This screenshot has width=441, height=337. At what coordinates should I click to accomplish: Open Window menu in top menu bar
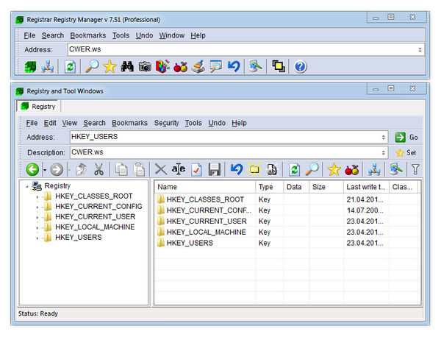(x=171, y=35)
